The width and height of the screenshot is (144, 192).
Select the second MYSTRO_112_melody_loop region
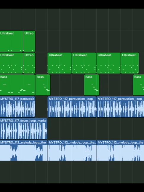72,150
